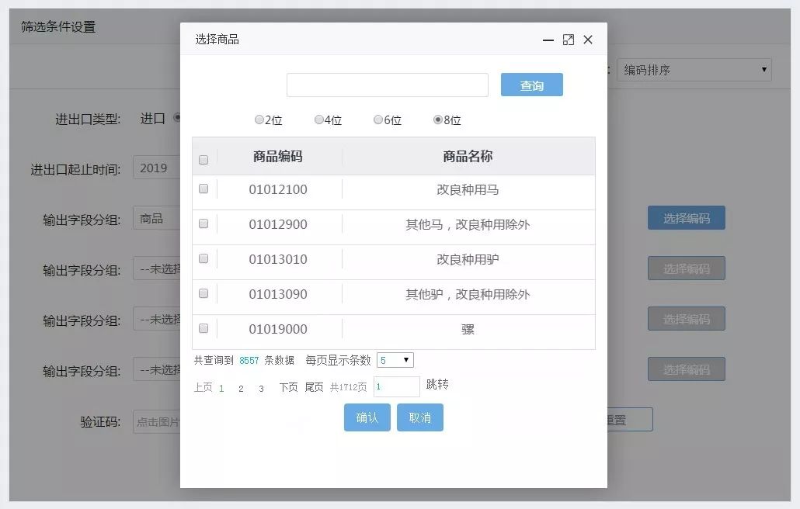Check the checkbox for commodity code 01019000
800x509 pixels.
pyautogui.click(x=203, y=328)
